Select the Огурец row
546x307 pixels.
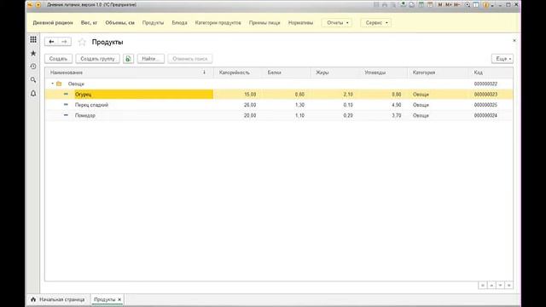[279, 95]
